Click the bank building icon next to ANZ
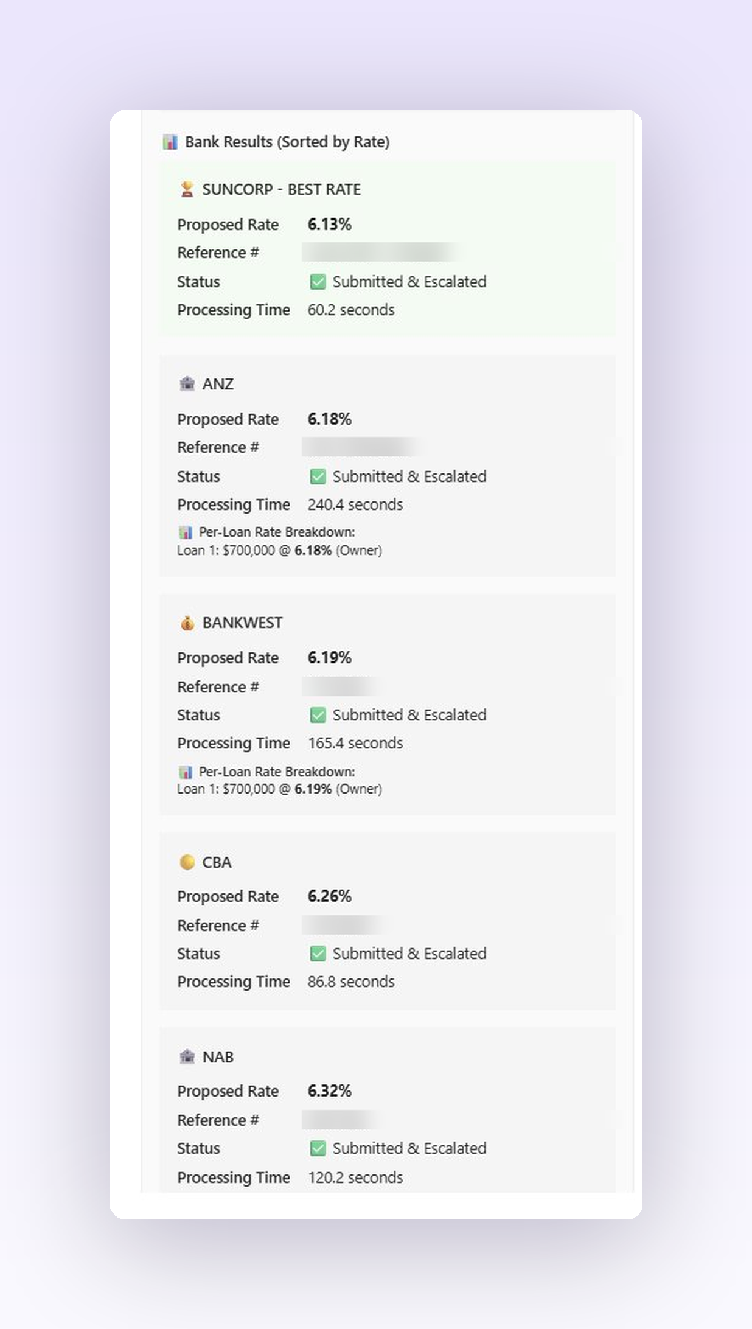 pos(187,384)
